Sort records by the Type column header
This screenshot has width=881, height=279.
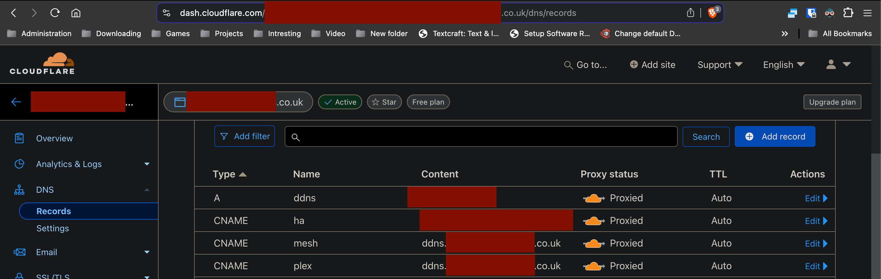pos(230,174)
